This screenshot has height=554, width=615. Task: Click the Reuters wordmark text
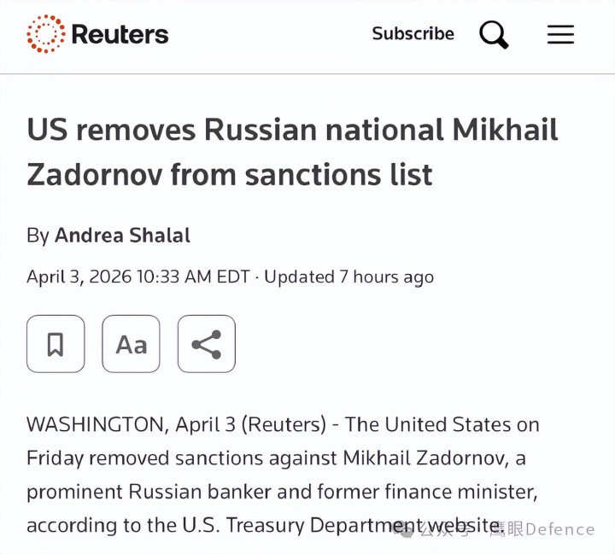[120, 34]
